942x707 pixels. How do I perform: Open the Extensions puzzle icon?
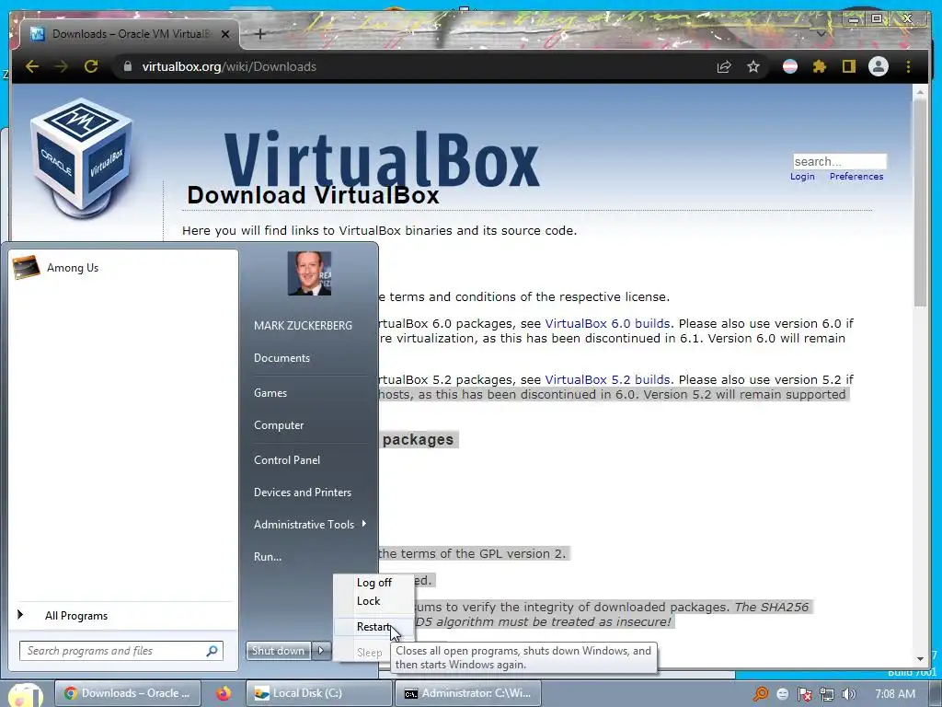tap(820, 66)
